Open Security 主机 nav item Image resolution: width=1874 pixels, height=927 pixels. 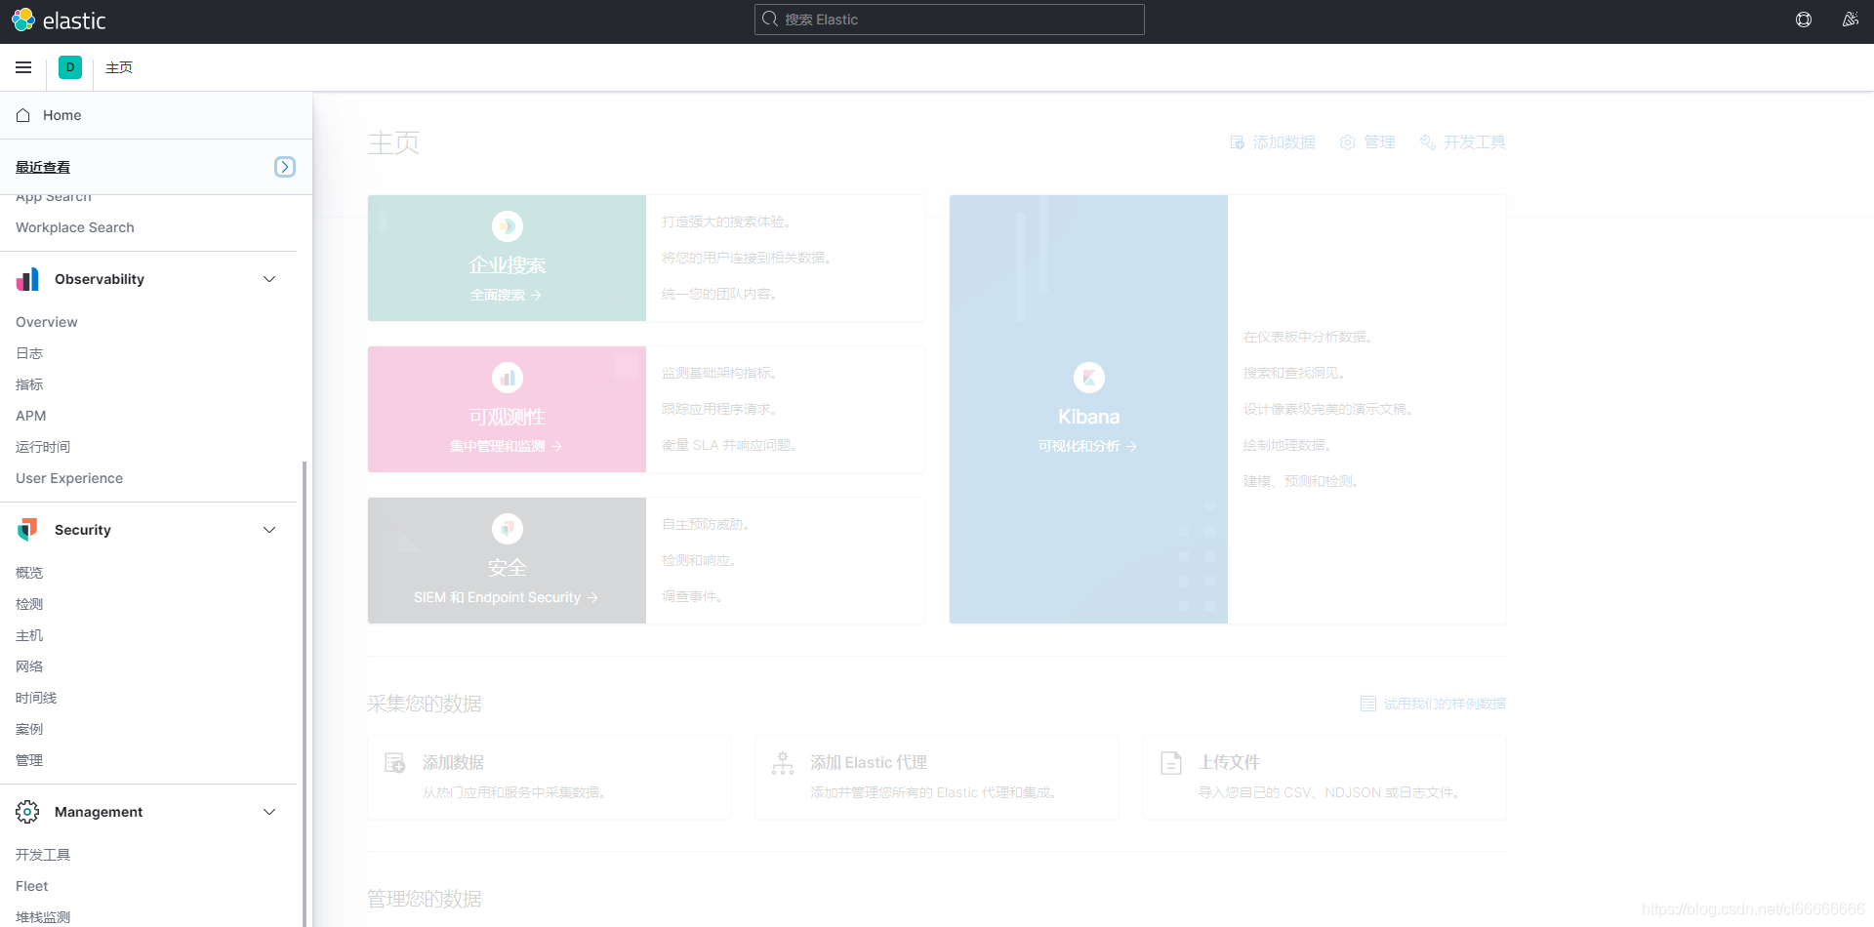29,635
